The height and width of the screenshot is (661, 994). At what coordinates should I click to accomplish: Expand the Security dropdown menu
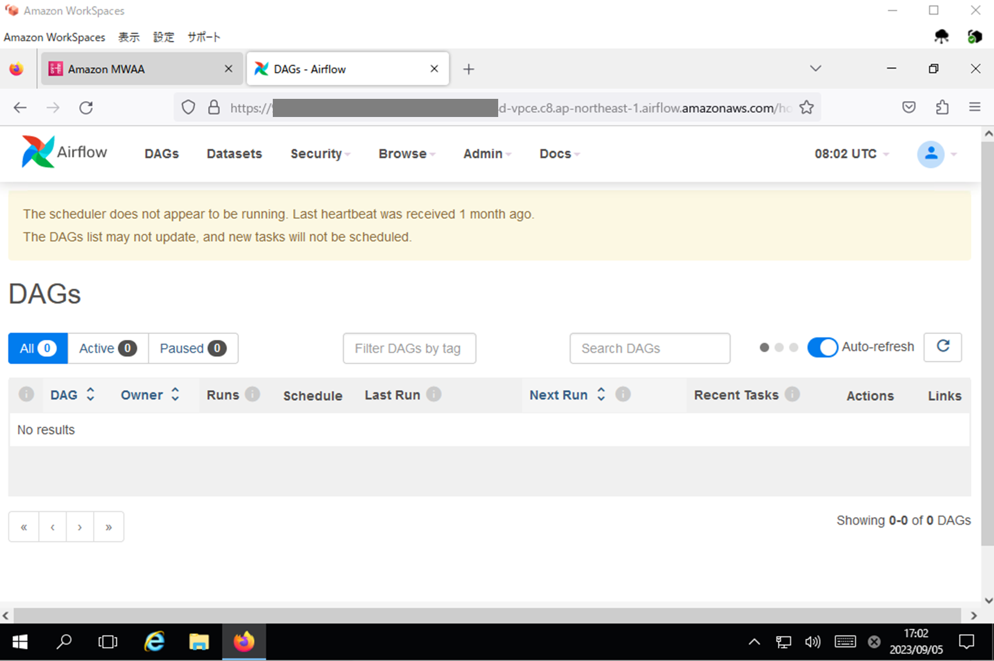point(320,154)
